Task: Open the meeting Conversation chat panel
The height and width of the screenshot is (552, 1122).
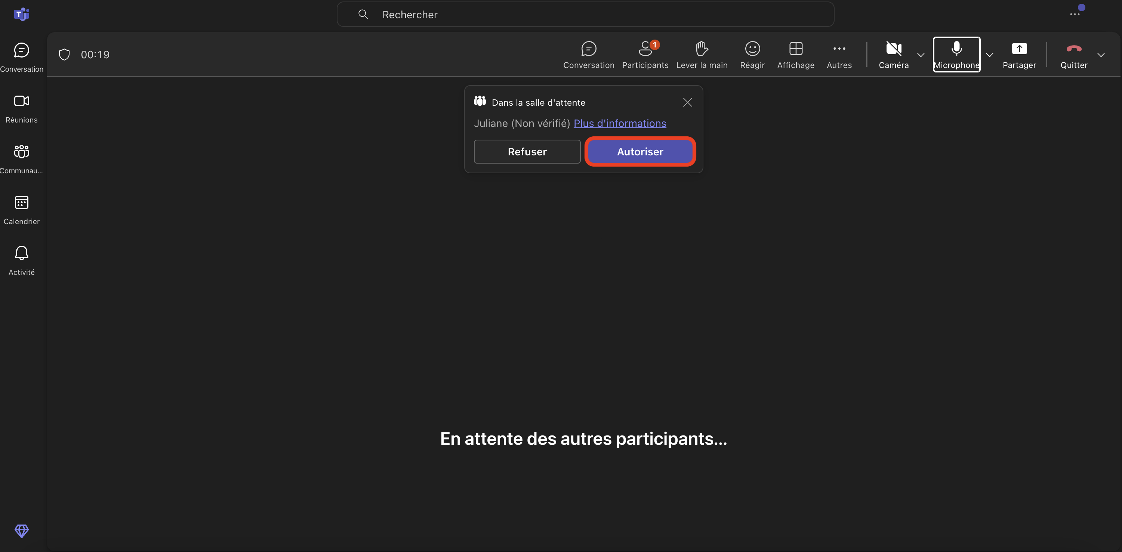Action: point(588,55)
